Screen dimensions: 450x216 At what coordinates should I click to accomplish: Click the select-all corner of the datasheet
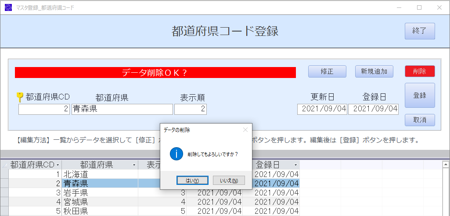(x=4, y=165)
